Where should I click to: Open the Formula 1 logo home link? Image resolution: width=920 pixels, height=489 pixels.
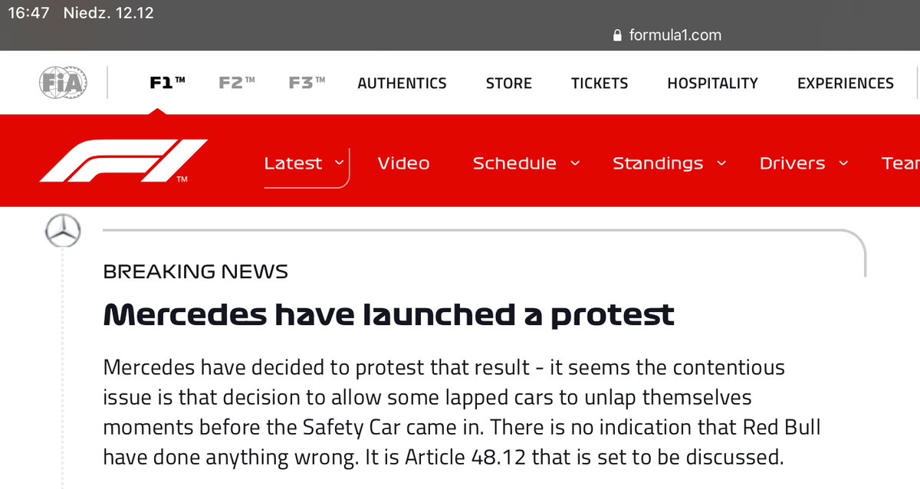(123, 161)
